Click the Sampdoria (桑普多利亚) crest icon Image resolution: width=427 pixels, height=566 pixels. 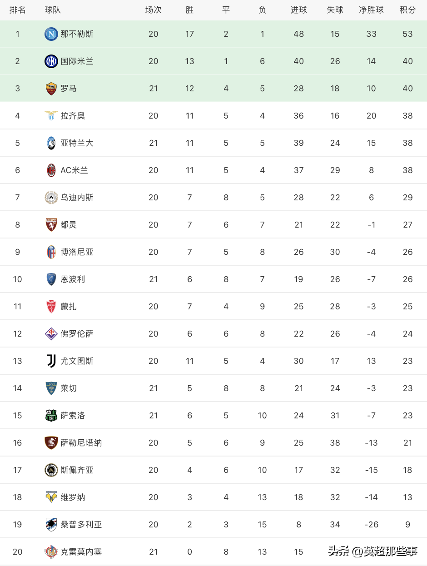pyautogui.click(x=51, y=525)
